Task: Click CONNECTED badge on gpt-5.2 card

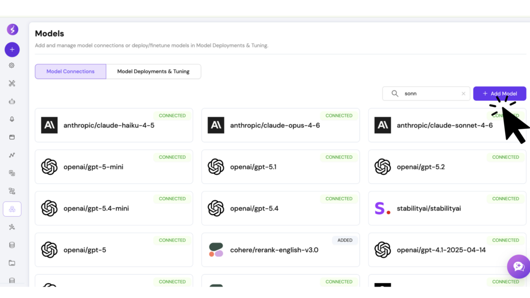Action: (x=506, y=157)
